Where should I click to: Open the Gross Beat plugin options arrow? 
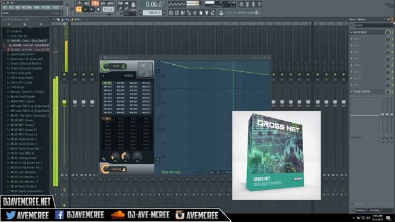(x=101, y=57)
